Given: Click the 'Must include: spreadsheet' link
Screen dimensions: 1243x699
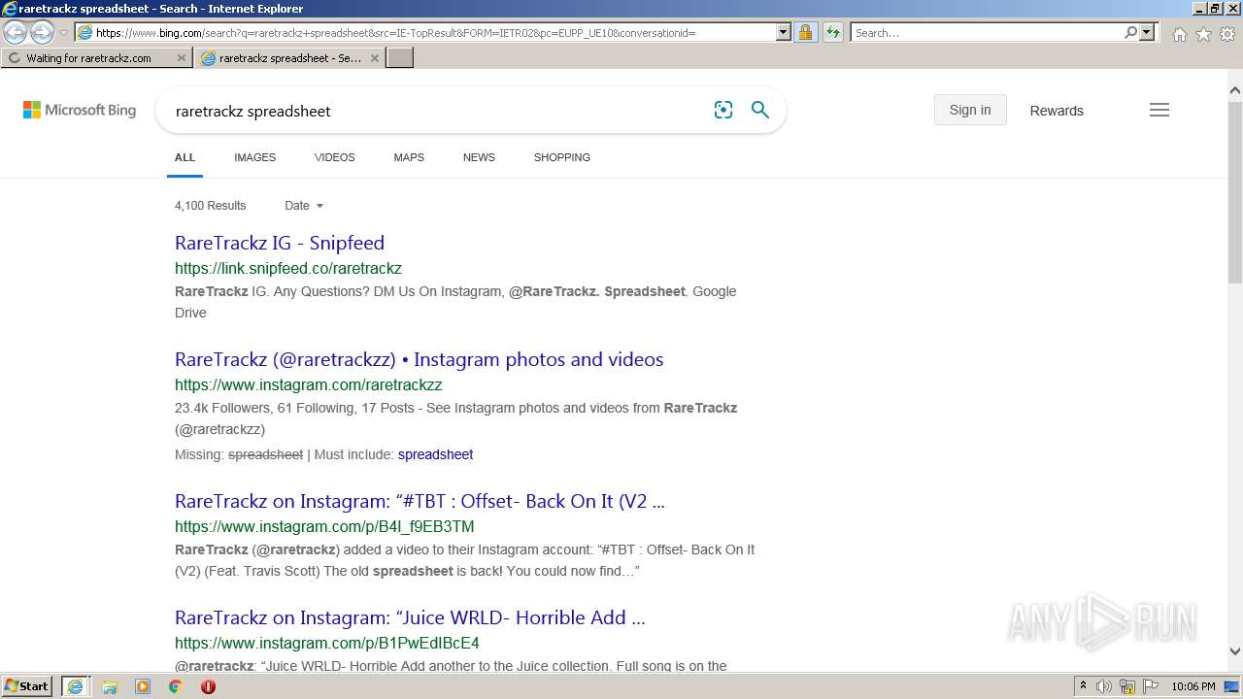Looking at the screenshot, I should point(435,454).
